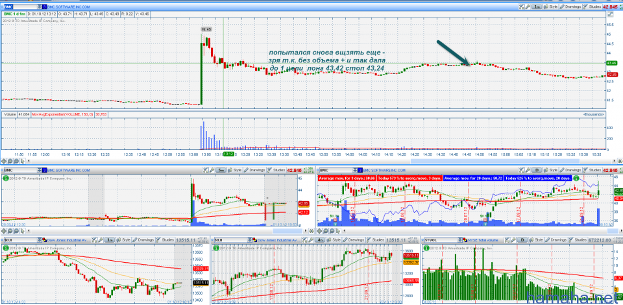Open Drawings in the $DJI 1m chart
Image resolution: width=623 pixels, height=305 pixels.
[143, 240]
